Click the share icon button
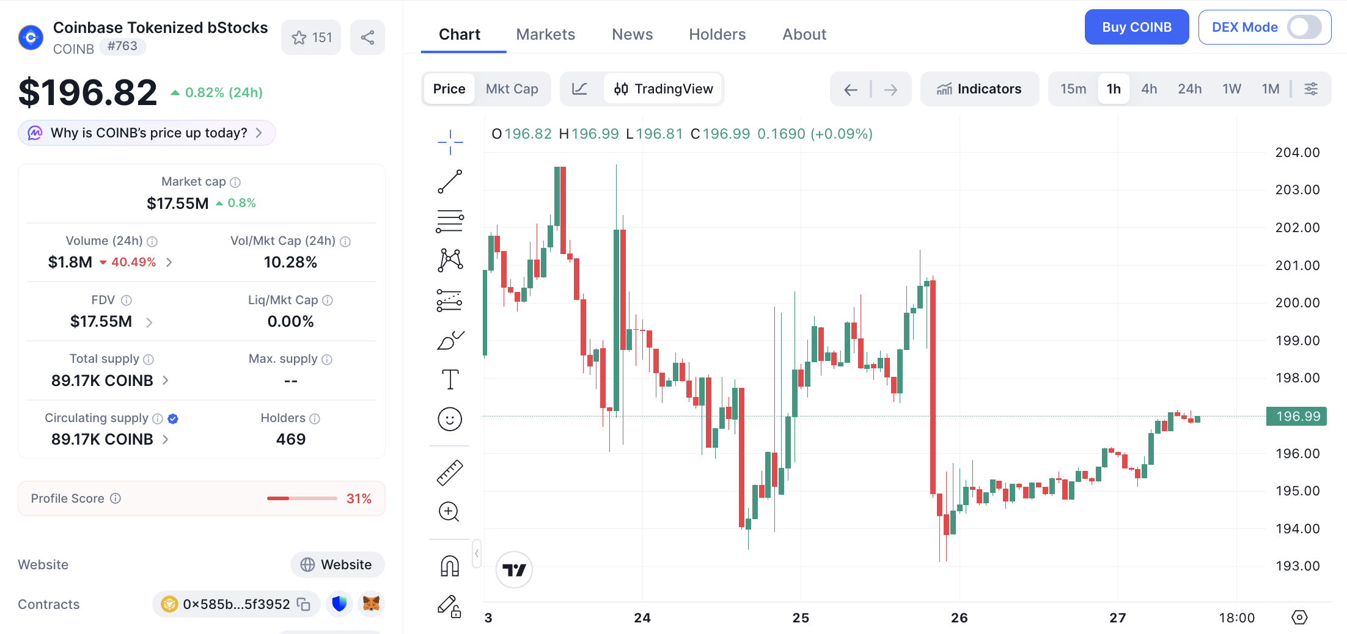This screenshot has height=634, width=1347. click(x=367, y=37)
